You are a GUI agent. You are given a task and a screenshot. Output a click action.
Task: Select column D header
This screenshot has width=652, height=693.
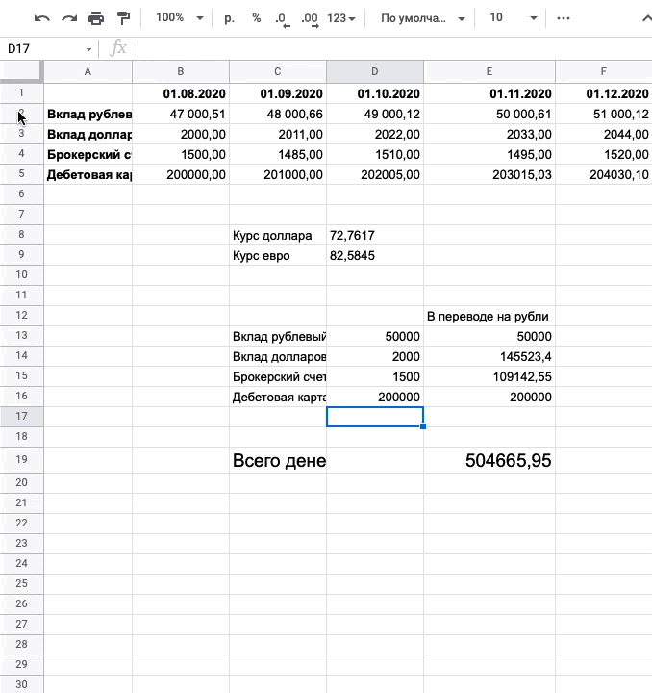[x=375, y=71]
